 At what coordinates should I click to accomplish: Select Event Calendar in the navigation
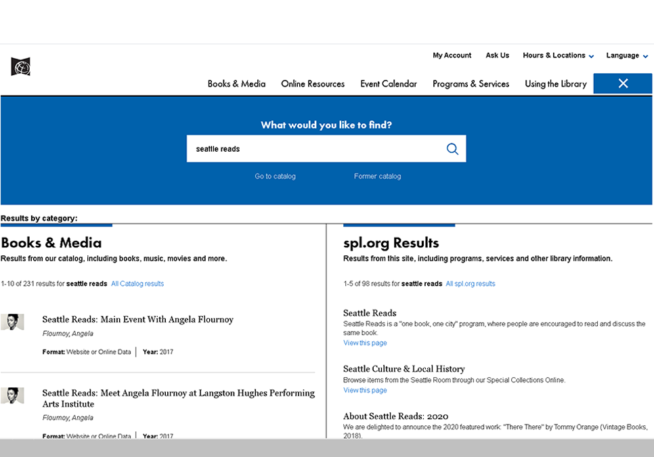[389, 84]
